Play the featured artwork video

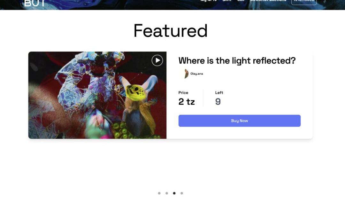point(157,60)
